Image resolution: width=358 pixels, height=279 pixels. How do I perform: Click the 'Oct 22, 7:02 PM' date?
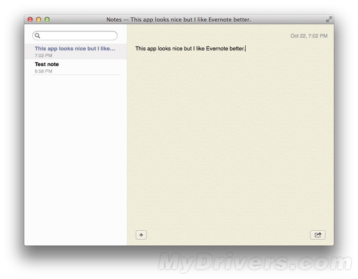pyautogui.click(x=309, y=36)
